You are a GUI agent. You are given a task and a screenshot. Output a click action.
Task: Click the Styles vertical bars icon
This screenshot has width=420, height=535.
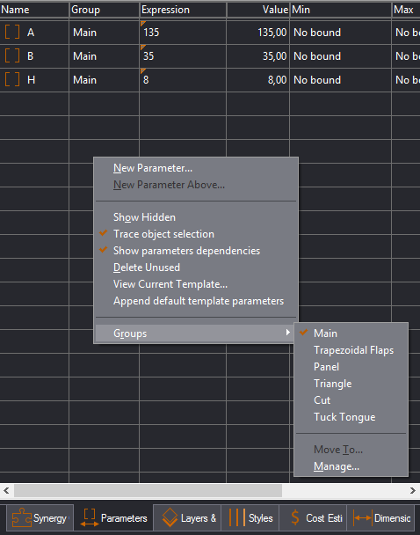pos(237,518)
